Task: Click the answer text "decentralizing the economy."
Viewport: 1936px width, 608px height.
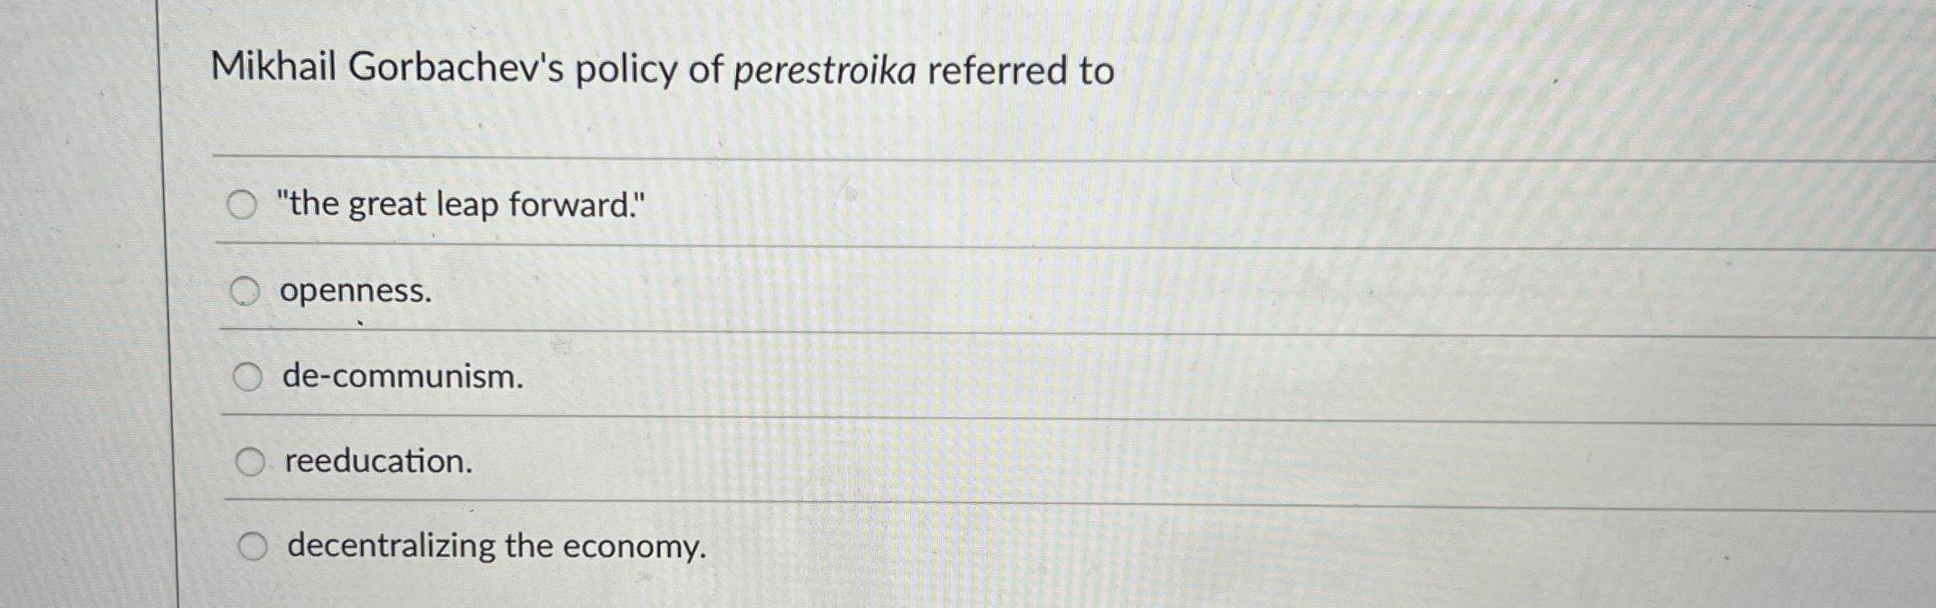Action: (x=494, y=548)
